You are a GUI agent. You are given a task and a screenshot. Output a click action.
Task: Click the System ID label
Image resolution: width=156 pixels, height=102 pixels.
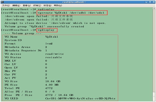[x=13, y=40]
